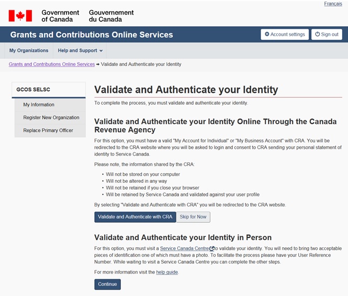Select Register New Organization in sidebar
Viewport: 348px width, 296px height.
(x=51, y=117)
